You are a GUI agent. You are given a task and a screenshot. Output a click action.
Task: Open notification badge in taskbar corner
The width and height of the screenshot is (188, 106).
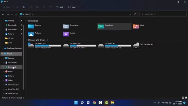[x=184, y=103]
